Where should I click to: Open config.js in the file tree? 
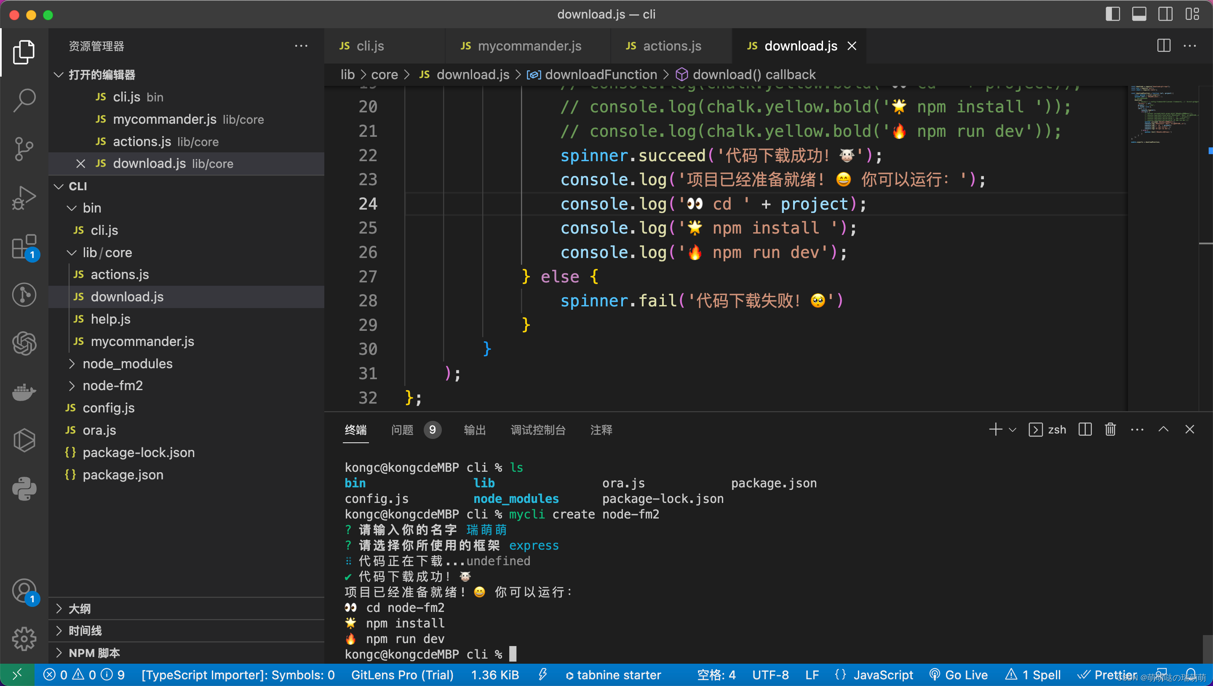click(x=186, y=407)
